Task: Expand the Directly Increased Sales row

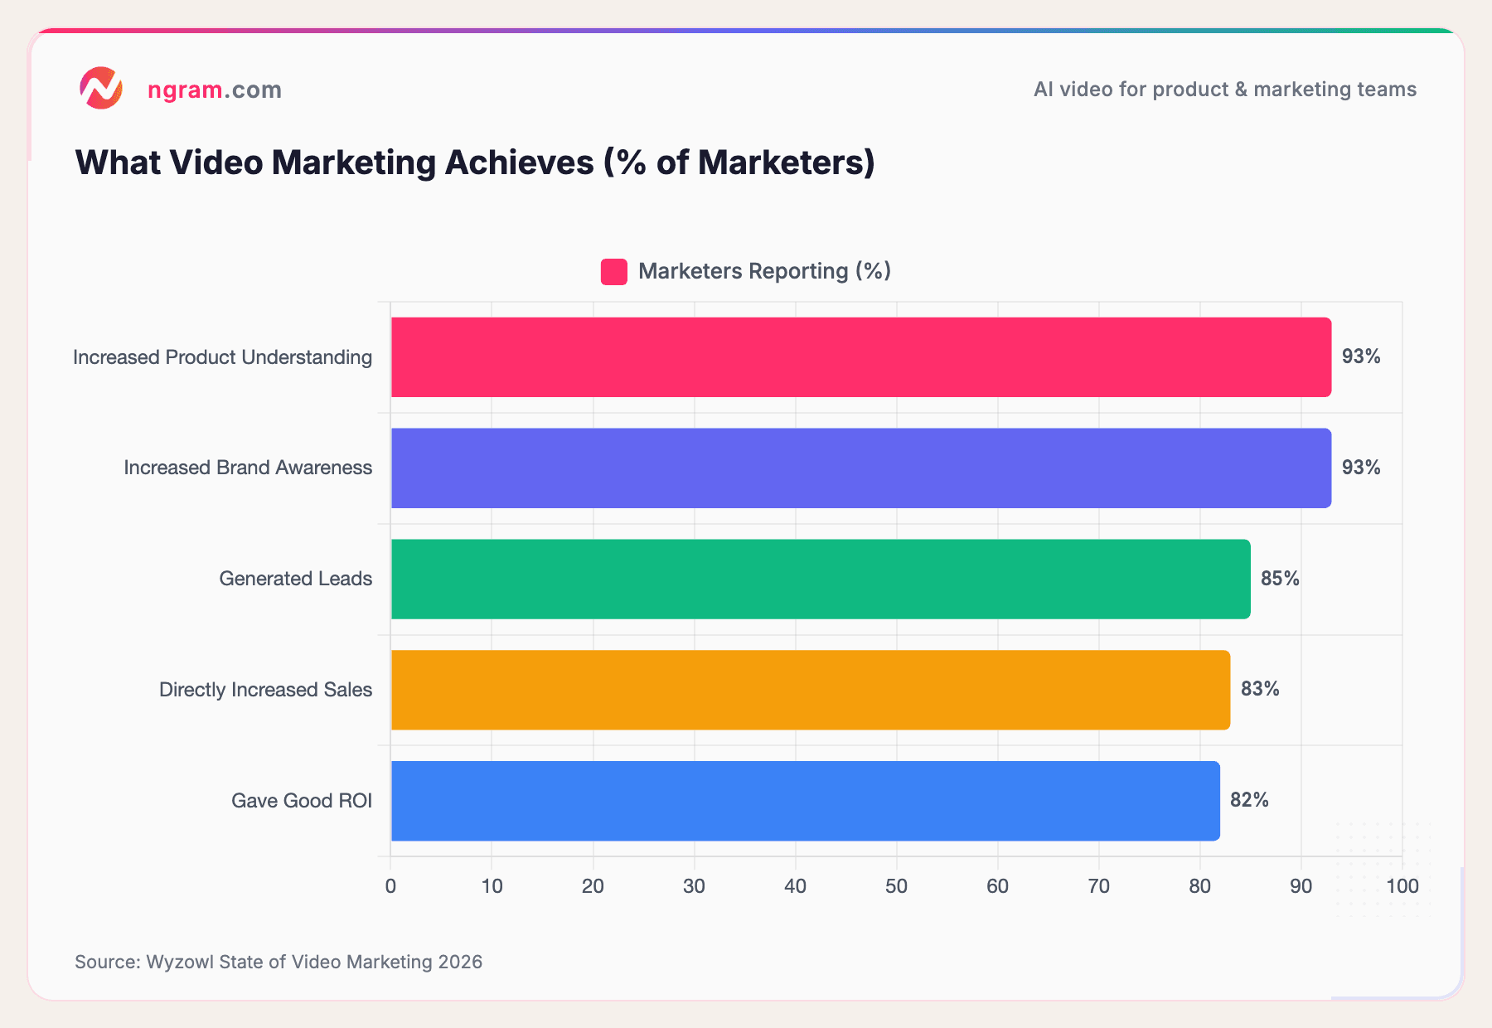Action: (x=265, y=689)
